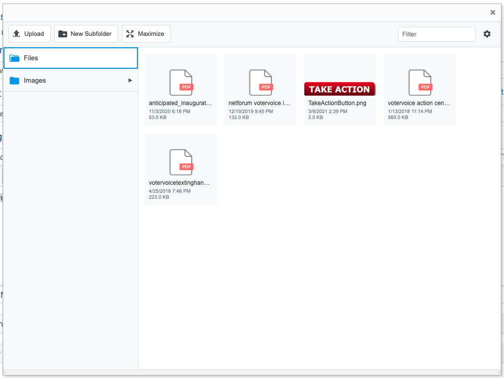Viewport: 504px width, 378px height.
Task: Click the Upload button
Action: [29, 34]
